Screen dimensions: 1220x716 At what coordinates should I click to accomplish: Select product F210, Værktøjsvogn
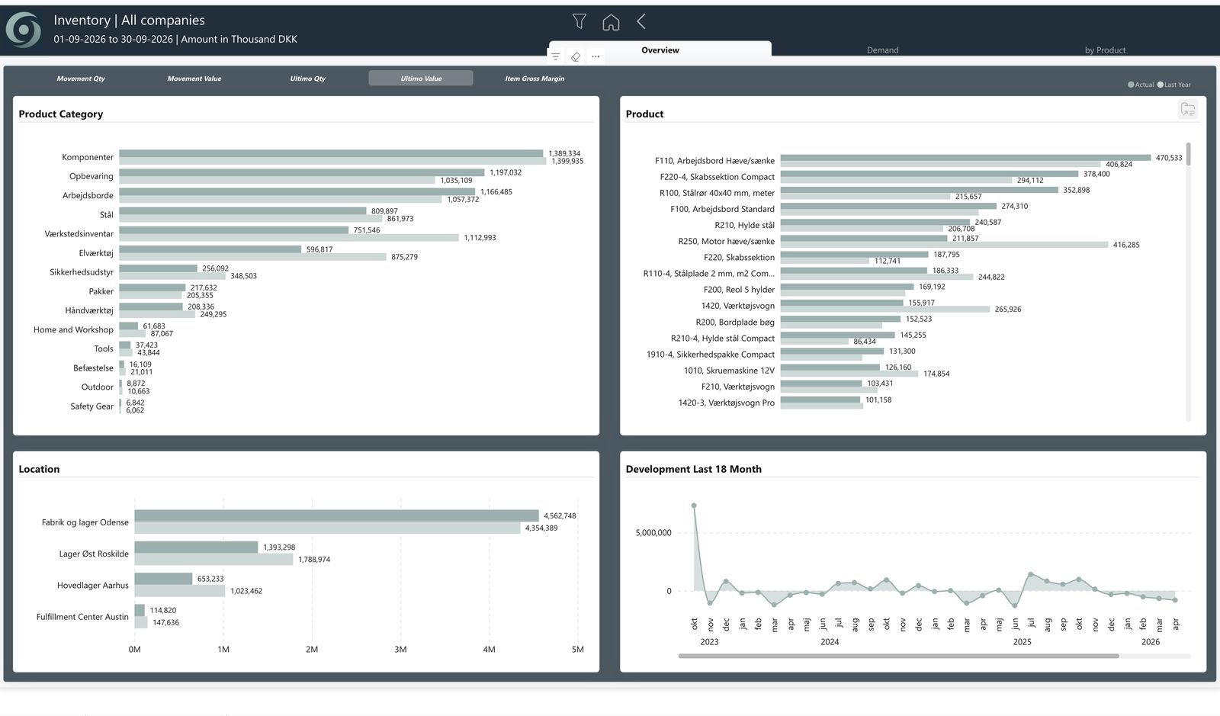pyautogui.click(x=738, y=387)
